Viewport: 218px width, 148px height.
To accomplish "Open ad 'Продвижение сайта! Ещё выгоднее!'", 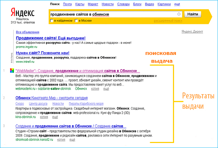I will pos(51,38).
